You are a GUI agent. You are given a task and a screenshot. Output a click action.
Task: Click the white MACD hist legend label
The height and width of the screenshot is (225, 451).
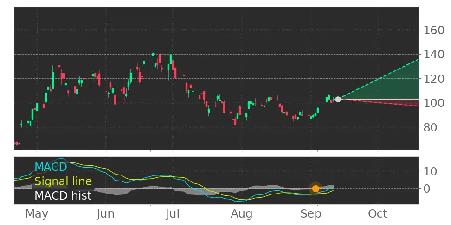pos(63,196)
